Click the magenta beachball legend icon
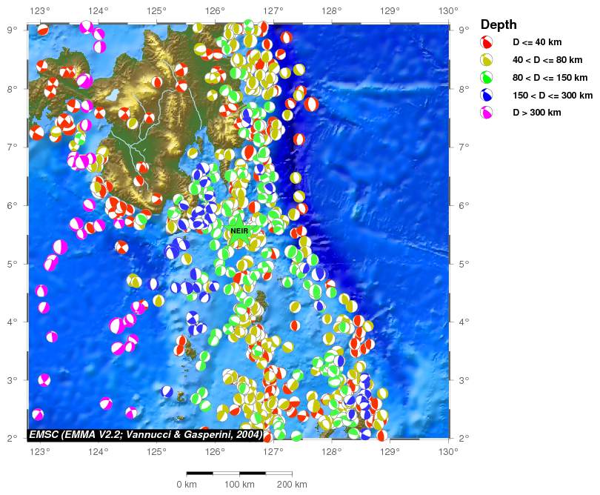This screenshot has height=495, width=600. [x=487, y=113]
